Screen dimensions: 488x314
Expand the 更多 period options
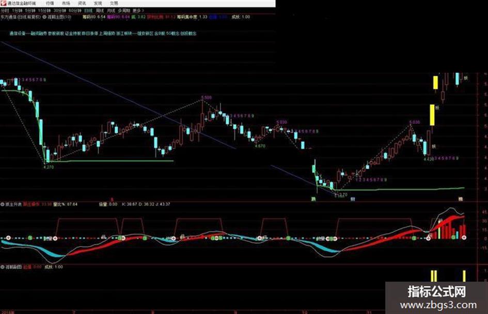(138, 11)
